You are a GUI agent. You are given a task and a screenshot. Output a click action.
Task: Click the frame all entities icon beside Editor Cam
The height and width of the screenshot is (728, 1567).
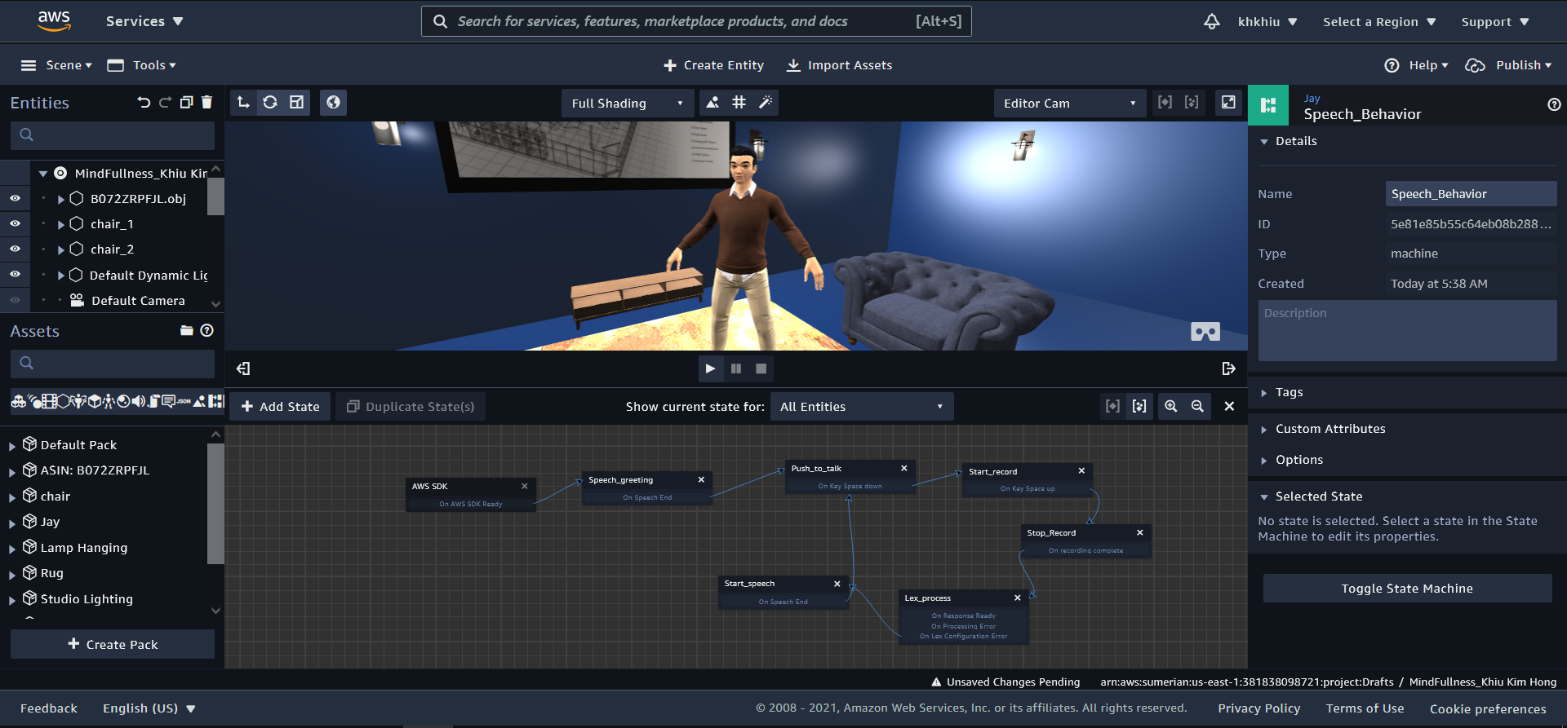[x=1192, y=103]
